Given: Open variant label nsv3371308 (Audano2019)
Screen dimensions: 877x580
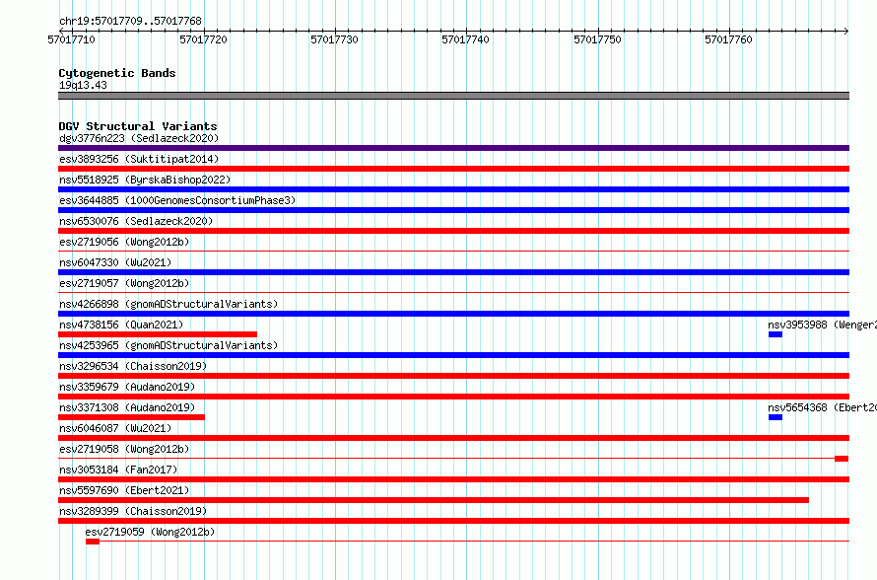Looking at the screenshot, I should click(127, 407).
